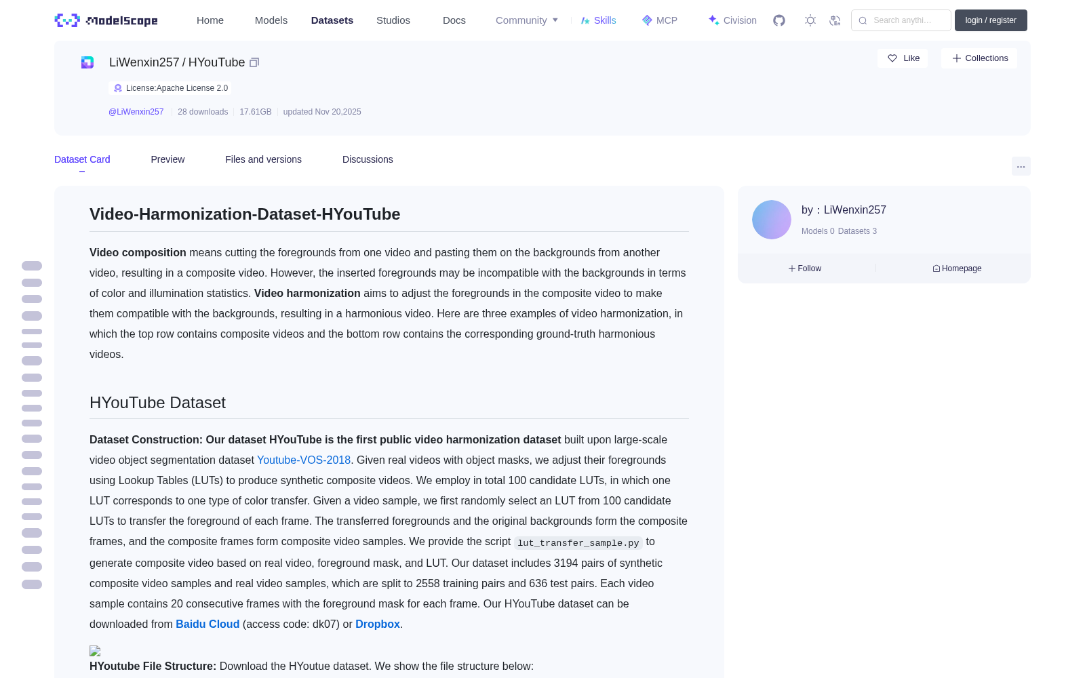This screenshot has height=678, width=1085.
Task: Open the three-dots more options button
Action: click(x=1021, y=166)
